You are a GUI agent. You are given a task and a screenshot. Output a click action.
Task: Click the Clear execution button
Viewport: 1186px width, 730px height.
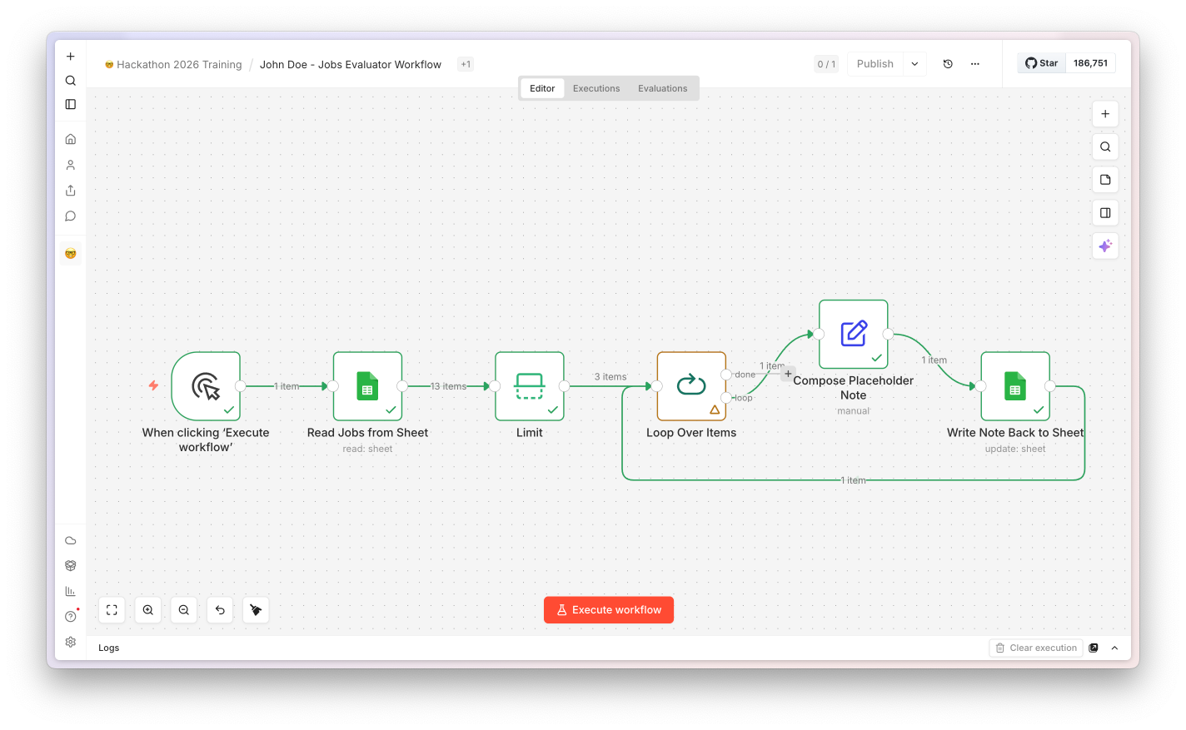pyautogui.click(x=1036, y=648)
